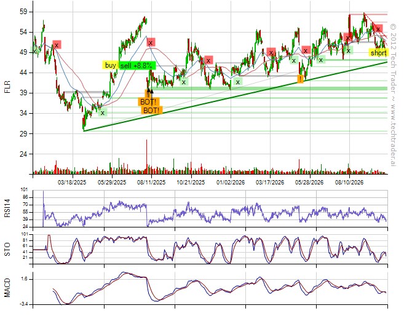Click the orange exclamation marker on the trendline
Image resolution: width=404 pixels, height=316 pixels.
pyautogui.click(x=301, y=79)
